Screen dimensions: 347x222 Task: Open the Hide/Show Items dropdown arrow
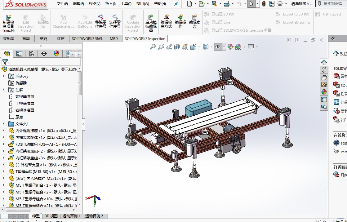(x=224, y=47)
